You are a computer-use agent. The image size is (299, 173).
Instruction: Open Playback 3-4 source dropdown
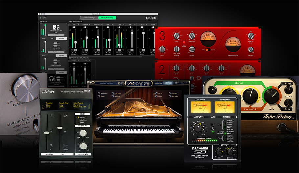(x=56, y=52)
